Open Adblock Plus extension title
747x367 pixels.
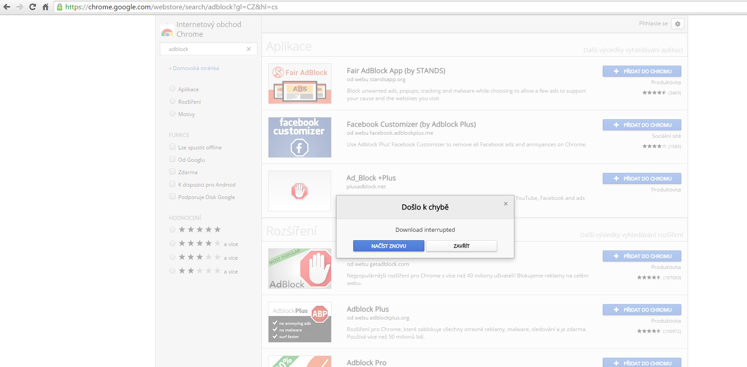pos(368,309)
